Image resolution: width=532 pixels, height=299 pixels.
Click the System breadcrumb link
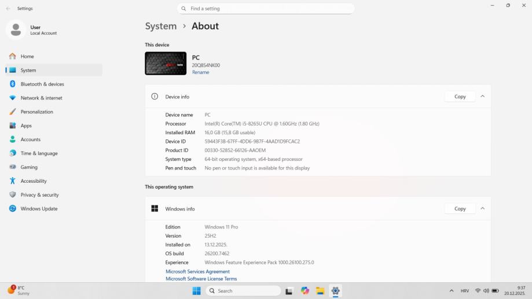pyautogui.click(x=161, y=26)
